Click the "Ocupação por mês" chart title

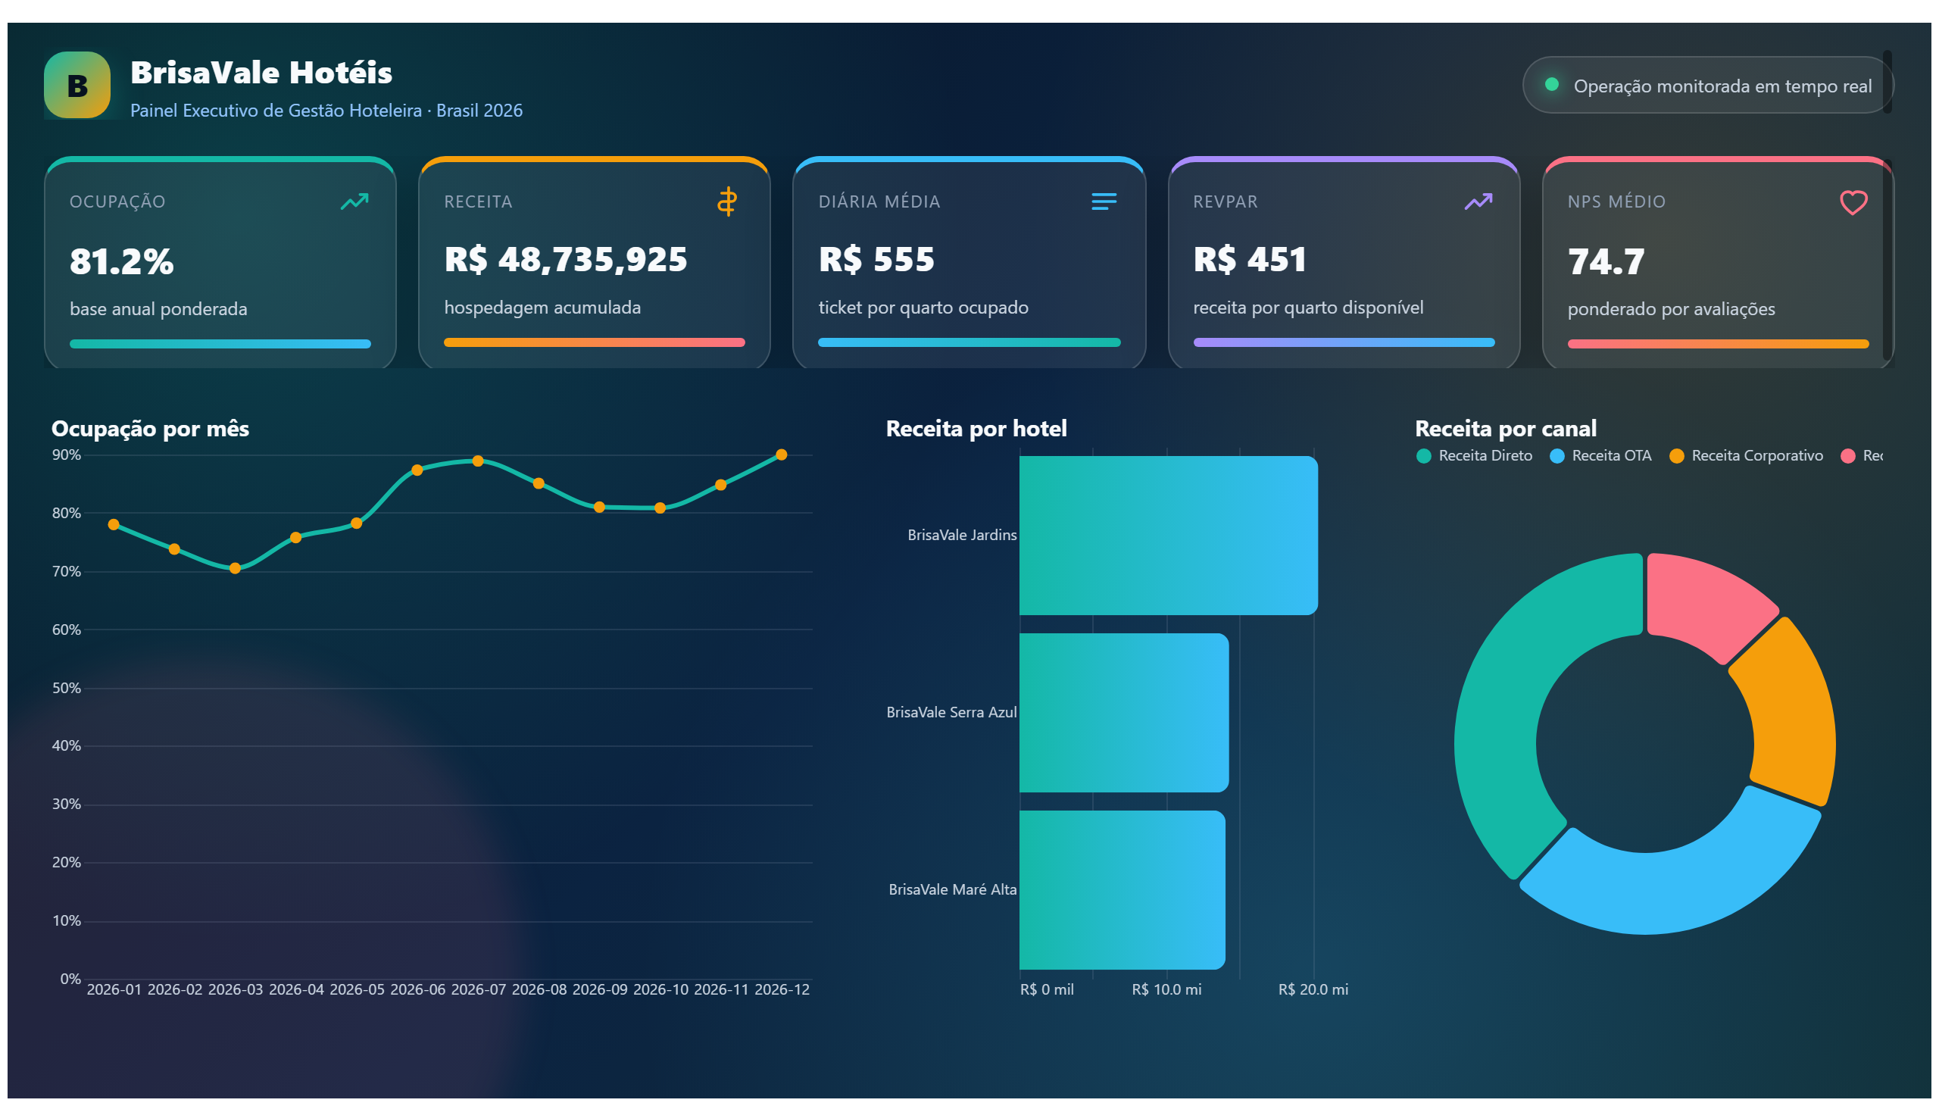[x=151, y=430]
